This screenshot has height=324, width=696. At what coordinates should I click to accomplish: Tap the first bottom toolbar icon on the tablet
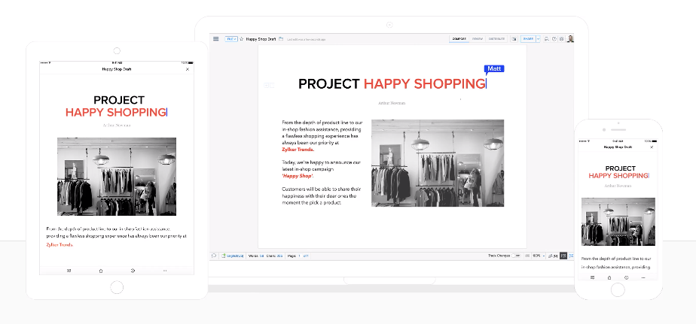(69, 271)
